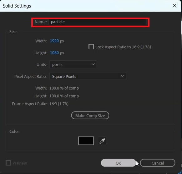
Task: Toggle the Preview checkbox
Action: (8, 163)
